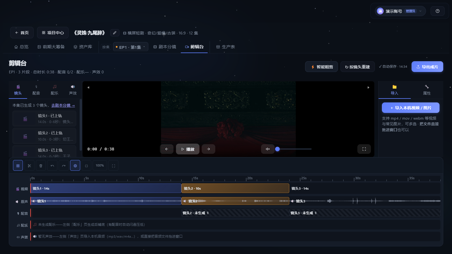Select 镜头3 · 未生成 dubbing clip
The height and width of the screenshot is (254, 452).
364,213
